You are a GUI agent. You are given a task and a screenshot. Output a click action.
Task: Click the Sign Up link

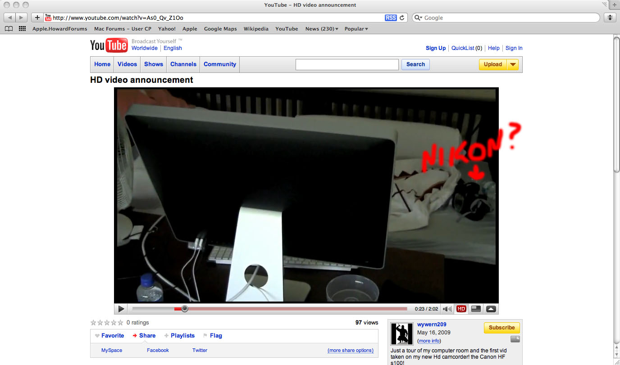pos(436,48)
